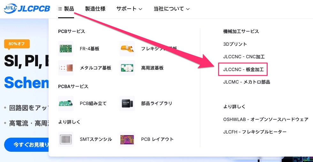Select the メタルコア基板 product icon
This screenshot has height=162, width=313.
66,68
